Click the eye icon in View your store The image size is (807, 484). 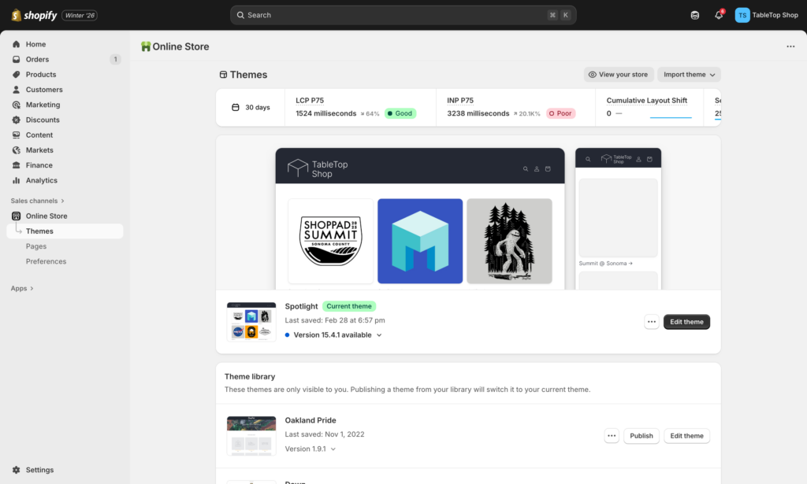coord(593,75)
